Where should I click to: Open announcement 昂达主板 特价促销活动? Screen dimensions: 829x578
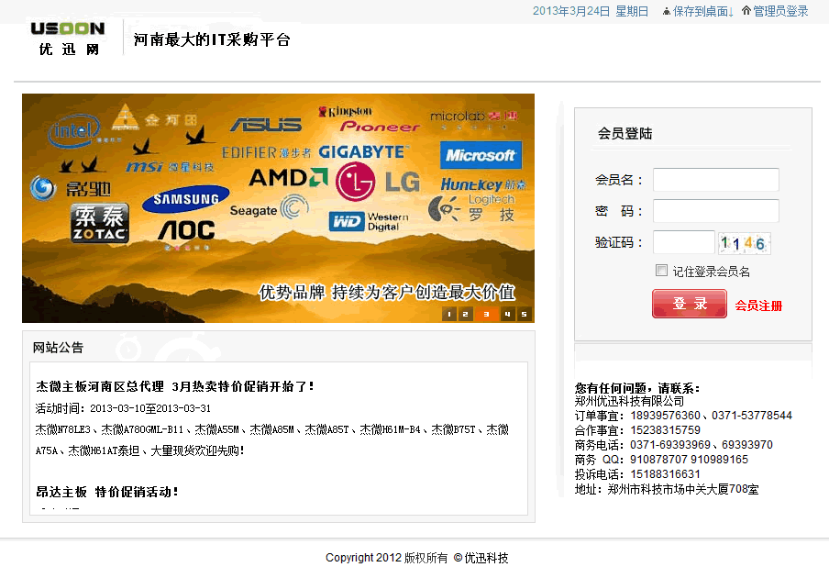coord(106,492)
